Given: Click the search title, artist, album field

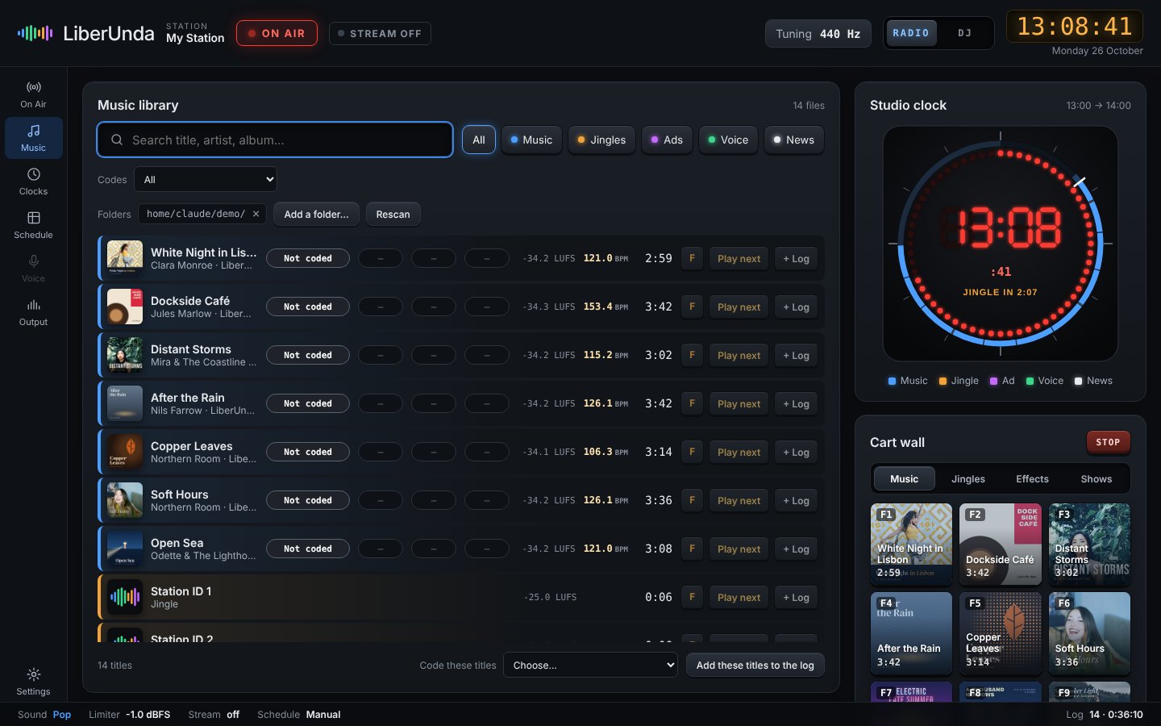Looking at the screenshot, I should point(275,140).
